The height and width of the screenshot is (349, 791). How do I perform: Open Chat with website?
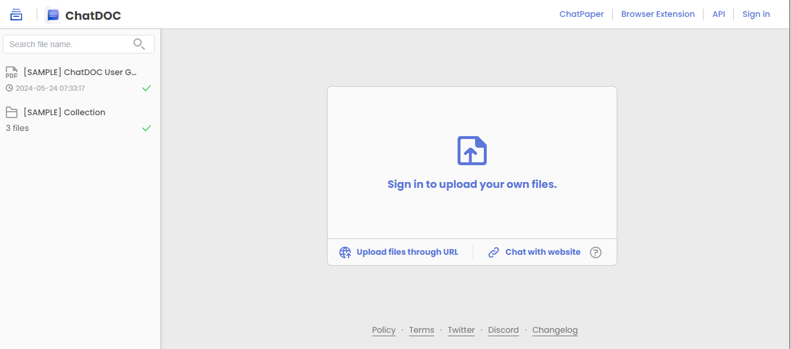pyautogui.click(x=543, y=252)
